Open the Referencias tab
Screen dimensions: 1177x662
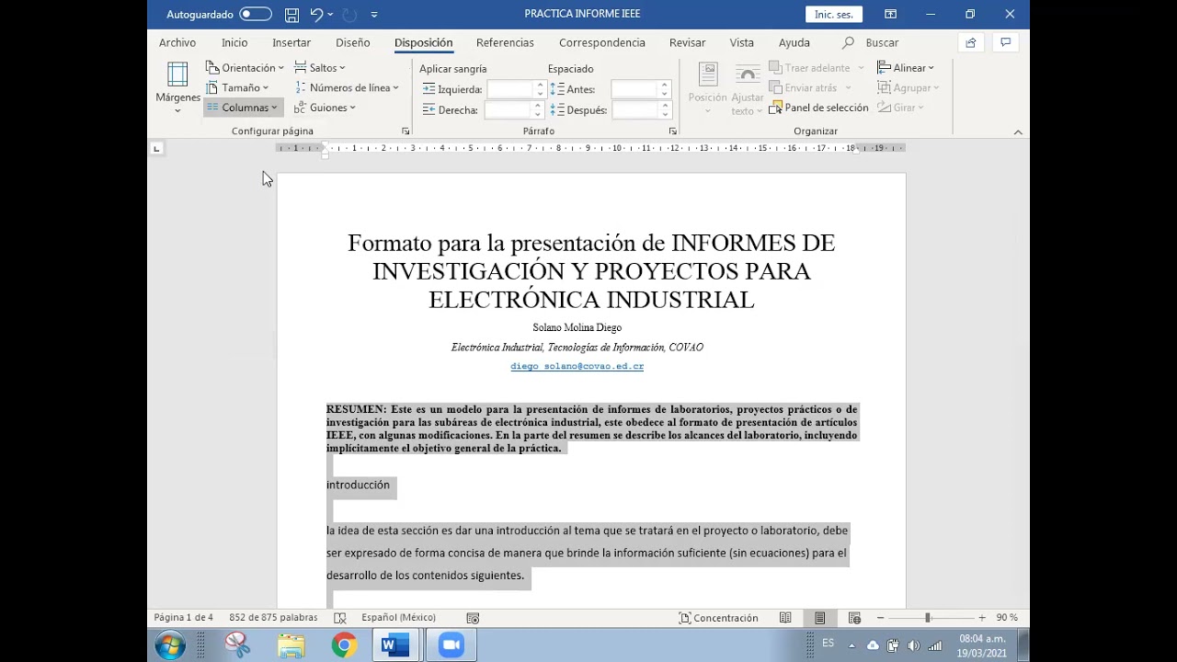coord(505,42)
